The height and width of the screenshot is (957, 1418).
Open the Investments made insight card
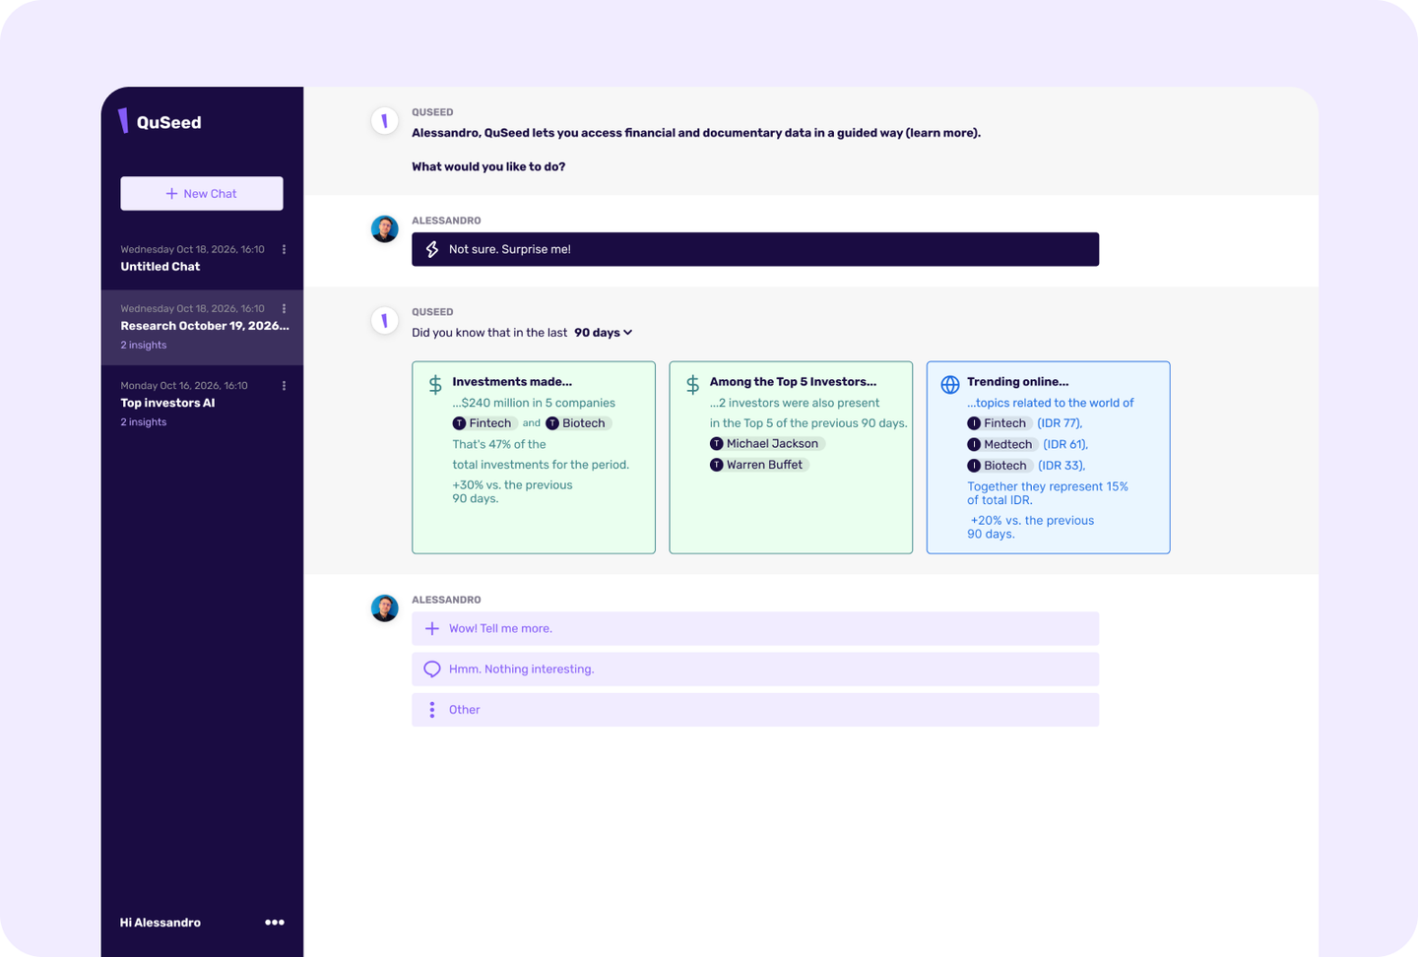(x=534, y=457)
